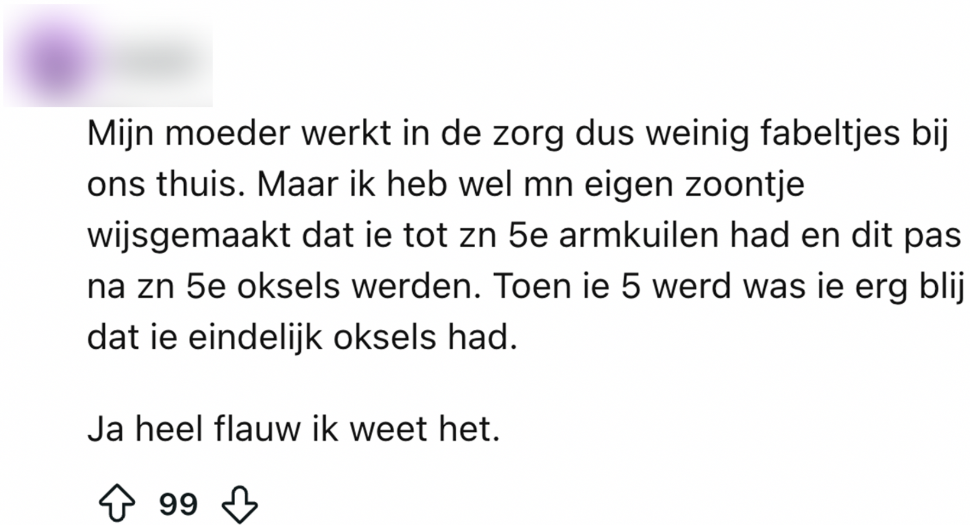Upvote the comment about oksels
This screenshot has height=525, width=970.
click(117, 504)
